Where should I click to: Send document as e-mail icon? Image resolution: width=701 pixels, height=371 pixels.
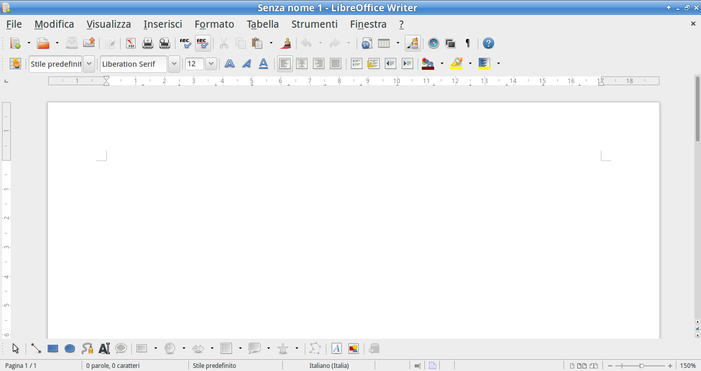(89, 44)
